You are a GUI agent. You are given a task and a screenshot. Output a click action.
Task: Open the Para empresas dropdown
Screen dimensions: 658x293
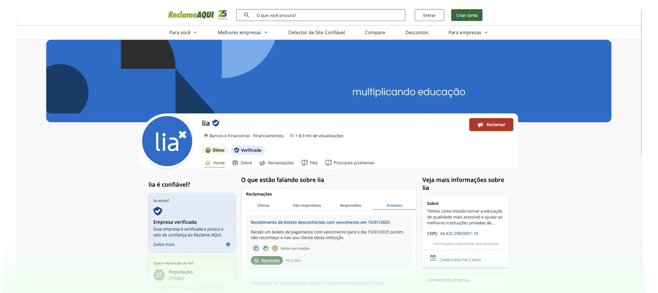coord(467,32)
